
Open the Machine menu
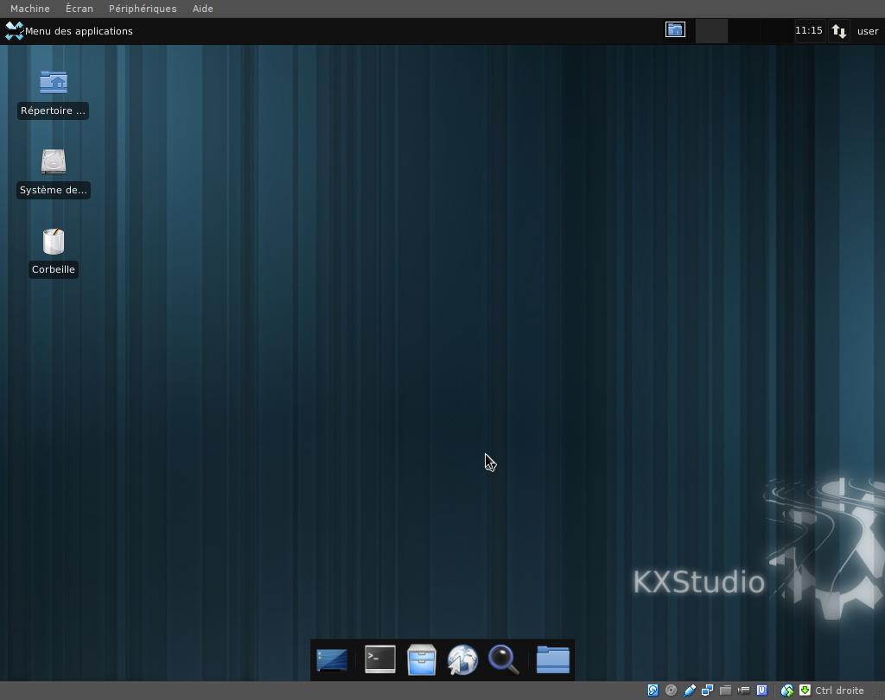point(30,9)
